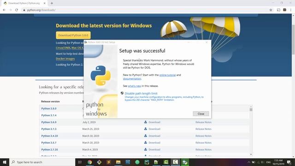The width and height of the screenshot is (295, 166).
Task: Open the online tutorial link in setup dialog
Action: (x=167, y=75)
